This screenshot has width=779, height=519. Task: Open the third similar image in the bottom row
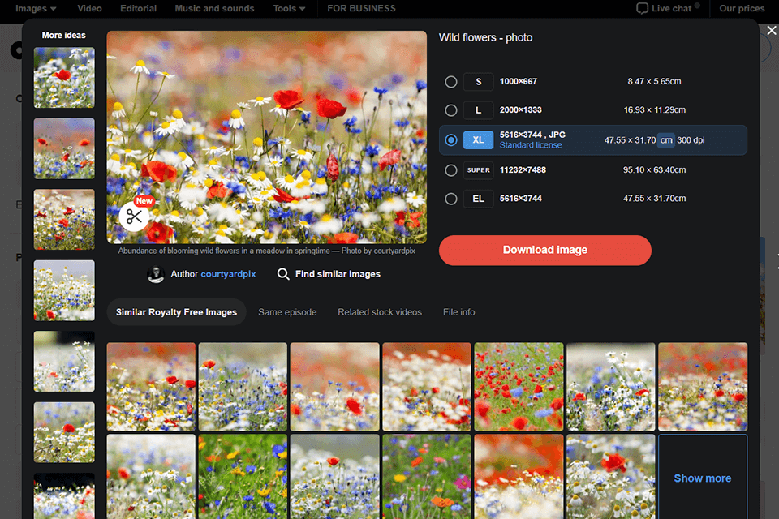pos(335,477)
